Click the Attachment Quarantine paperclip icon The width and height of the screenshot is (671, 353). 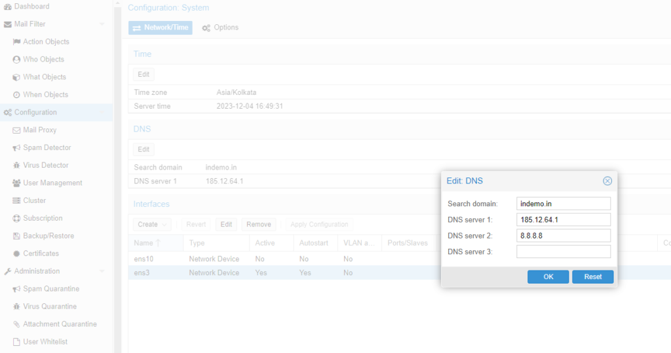(16, 324)
